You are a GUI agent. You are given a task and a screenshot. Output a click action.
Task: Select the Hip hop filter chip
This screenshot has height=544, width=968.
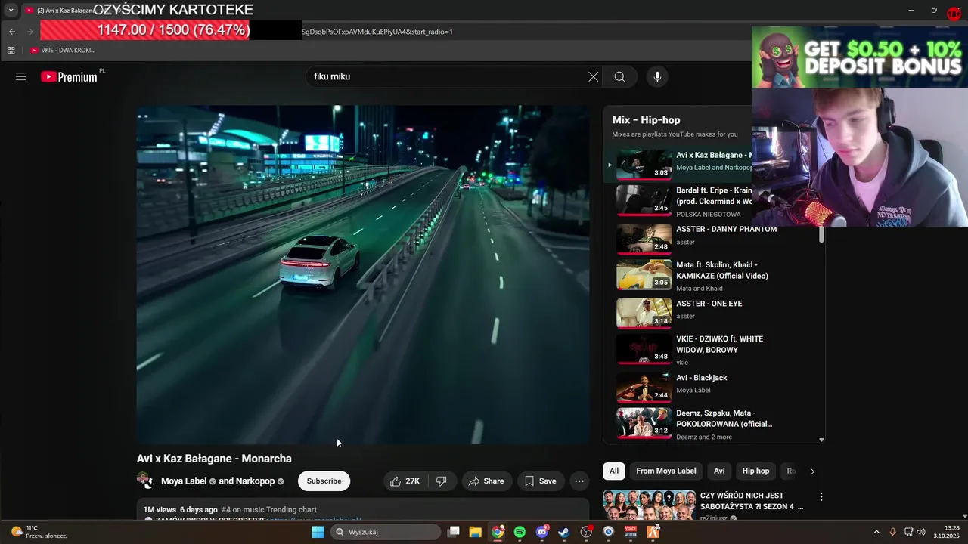(x=755, y=471)
